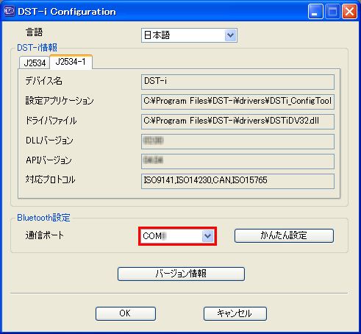Click the 対応プロトコル label
Screen dimensions: 361x334
(50, 180)
